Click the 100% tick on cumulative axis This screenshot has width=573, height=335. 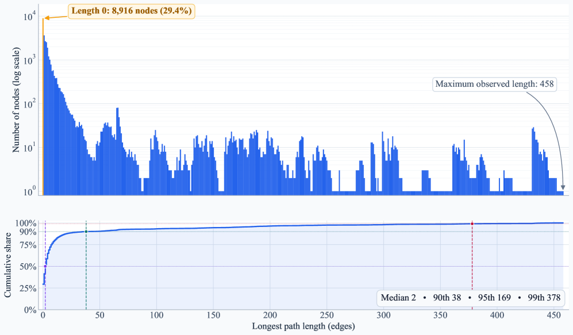[x=26, y=223]
